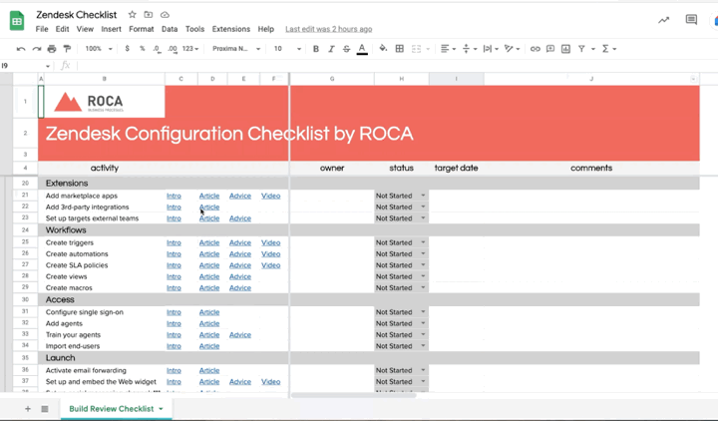Click the Redo icon in toolbar
The height and width of the screenshot is (421, 718).
tap(37, 49)
